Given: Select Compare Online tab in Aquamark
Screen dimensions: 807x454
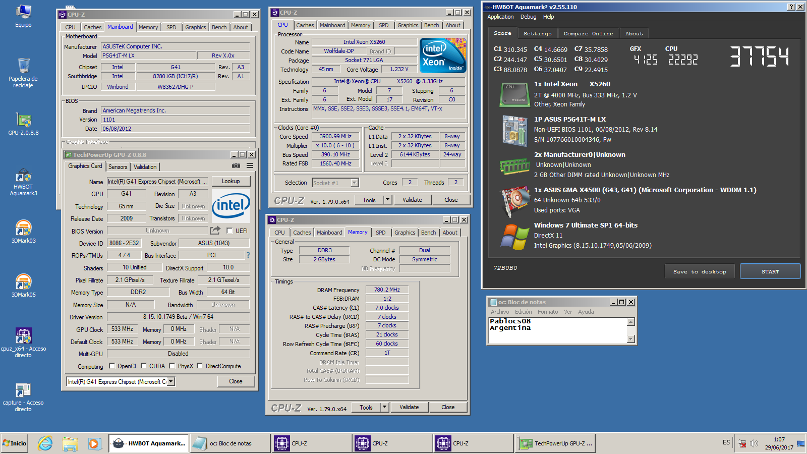Looking at the screenshot, I should click(588, 33).
